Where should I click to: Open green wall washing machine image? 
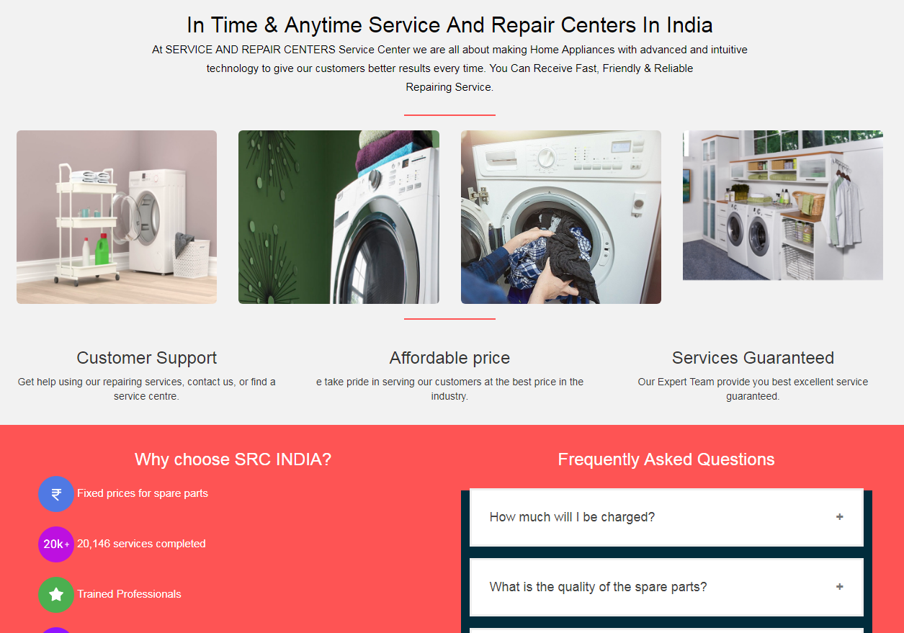pos(339,217)
